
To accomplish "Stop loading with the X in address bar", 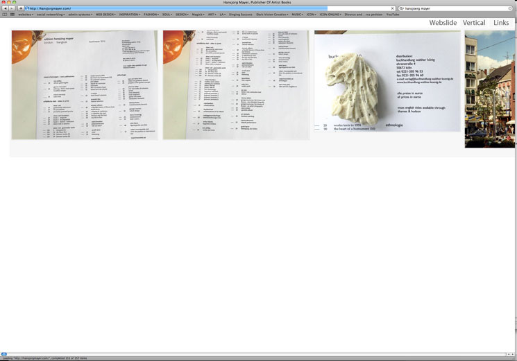I will [x=393, y=8].
